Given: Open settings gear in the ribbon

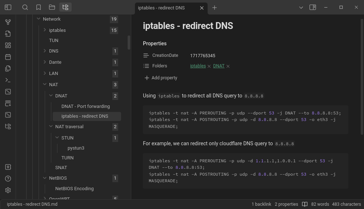Looking at the screenshot, I should 8,190.
